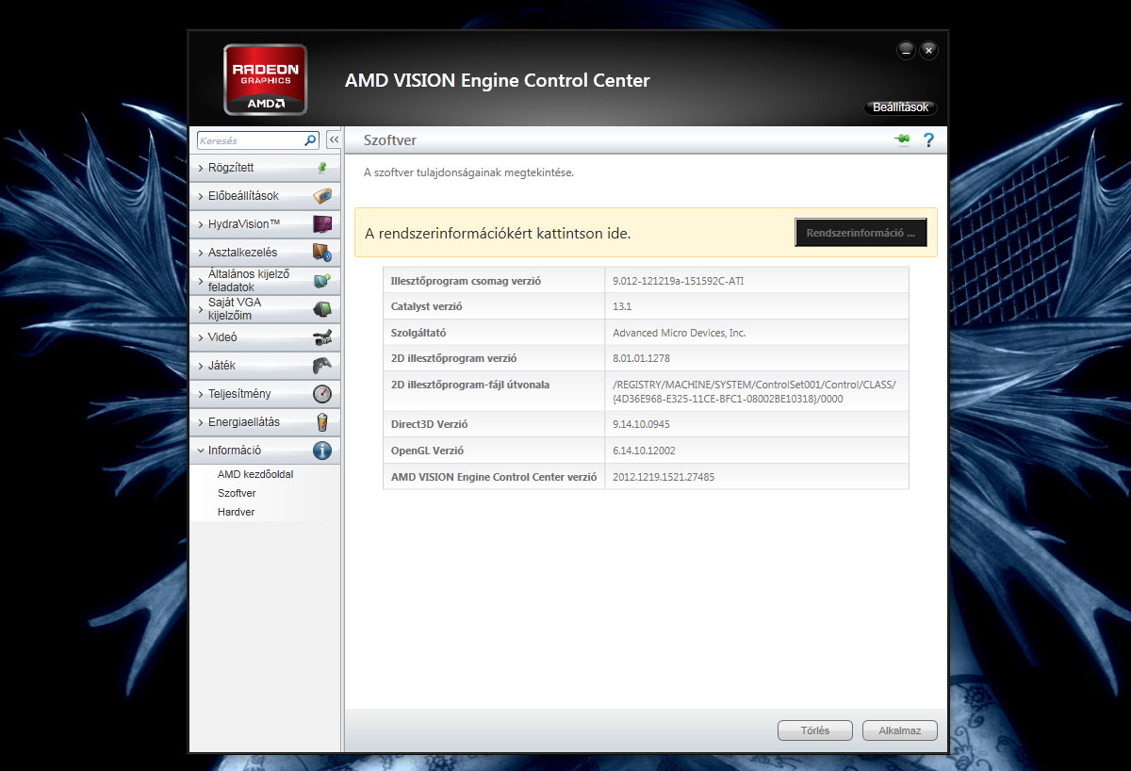Open the Hardver page

click(x=236, y=512)
